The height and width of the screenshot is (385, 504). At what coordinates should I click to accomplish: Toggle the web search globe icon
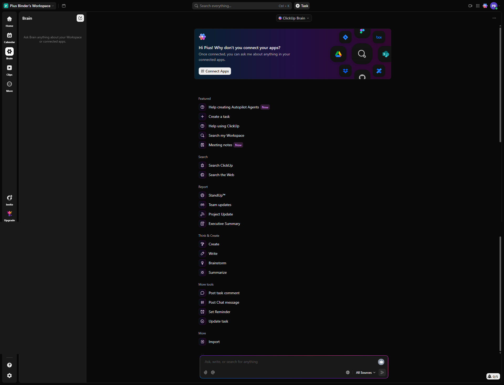click(x=348, y=372)
